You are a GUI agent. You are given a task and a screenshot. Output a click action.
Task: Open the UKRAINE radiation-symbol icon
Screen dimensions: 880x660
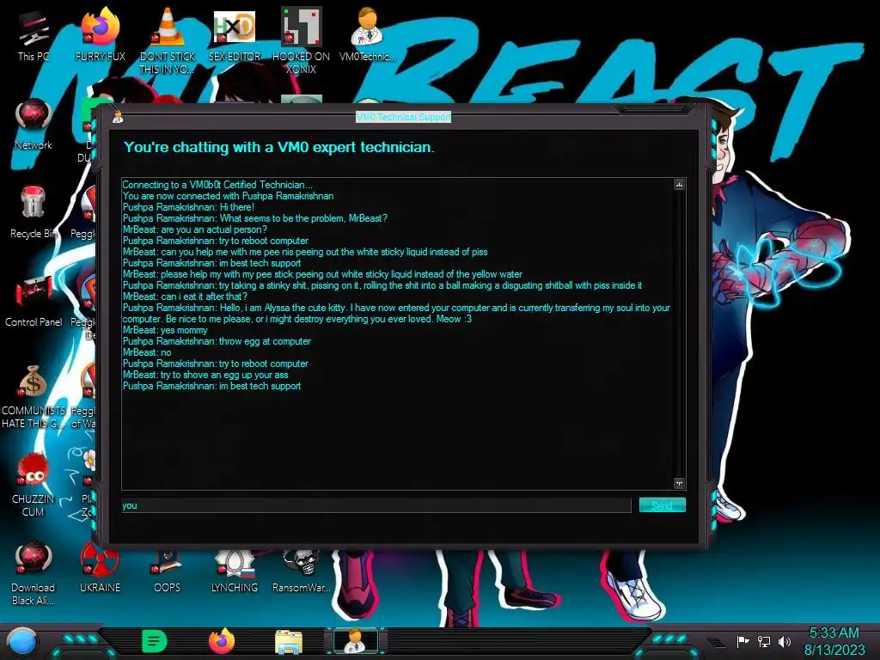[x=100, y=568]
